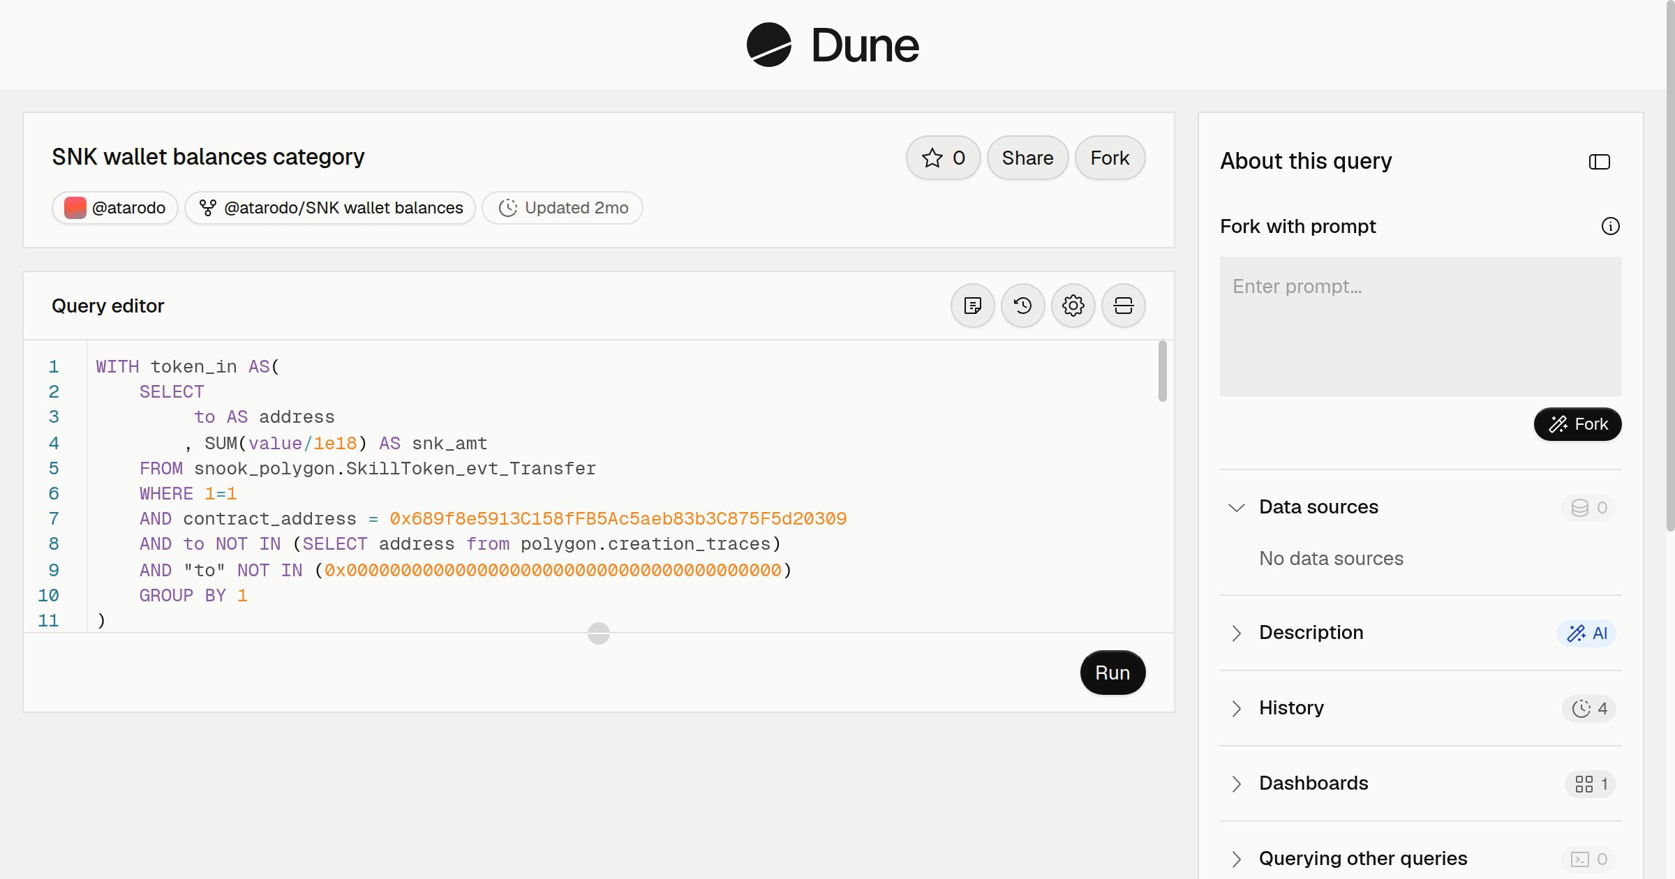Open forked-from @atarodo/SNK wallet balances link

(x=330, y=208)
